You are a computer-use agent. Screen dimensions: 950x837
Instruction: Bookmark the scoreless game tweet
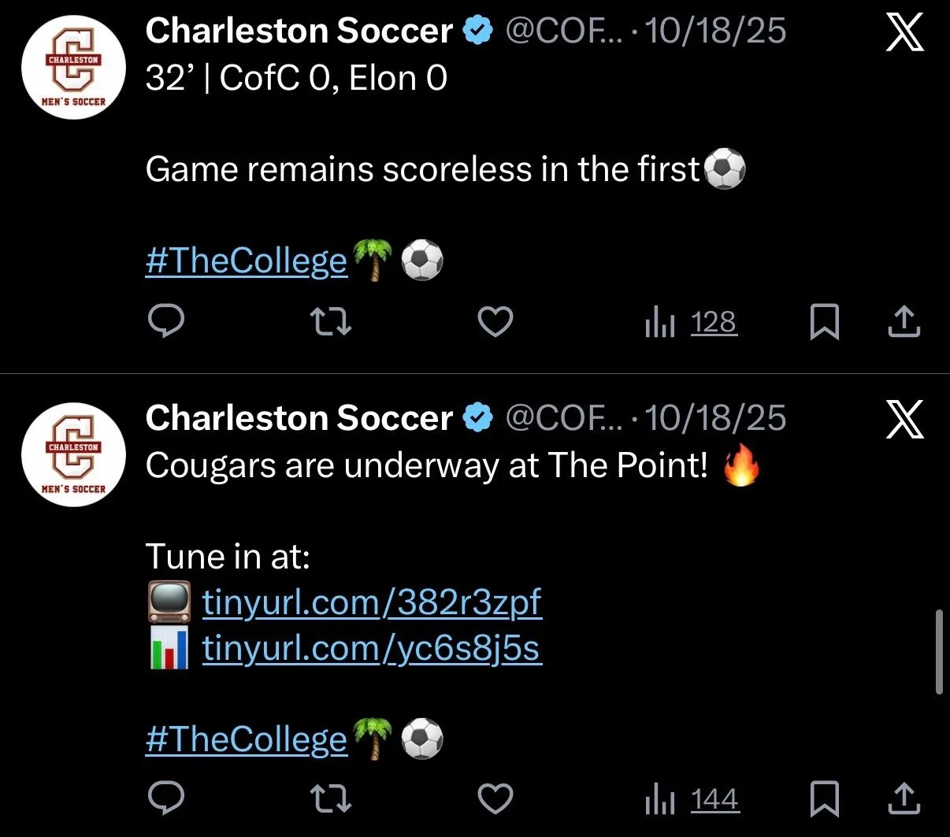coord(824,323)
